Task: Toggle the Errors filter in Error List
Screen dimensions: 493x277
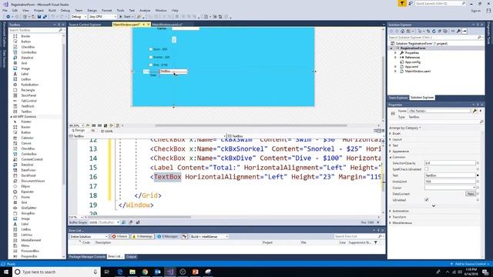Action: pyautogui.click(x=120, y=236)
